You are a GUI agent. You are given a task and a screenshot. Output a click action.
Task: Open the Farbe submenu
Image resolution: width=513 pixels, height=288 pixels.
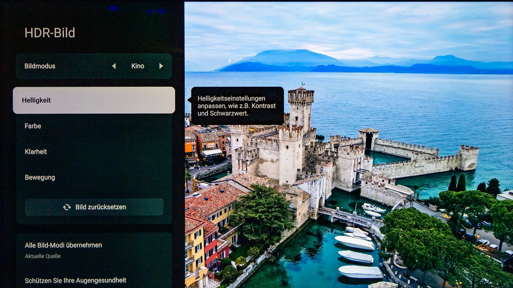33,126
